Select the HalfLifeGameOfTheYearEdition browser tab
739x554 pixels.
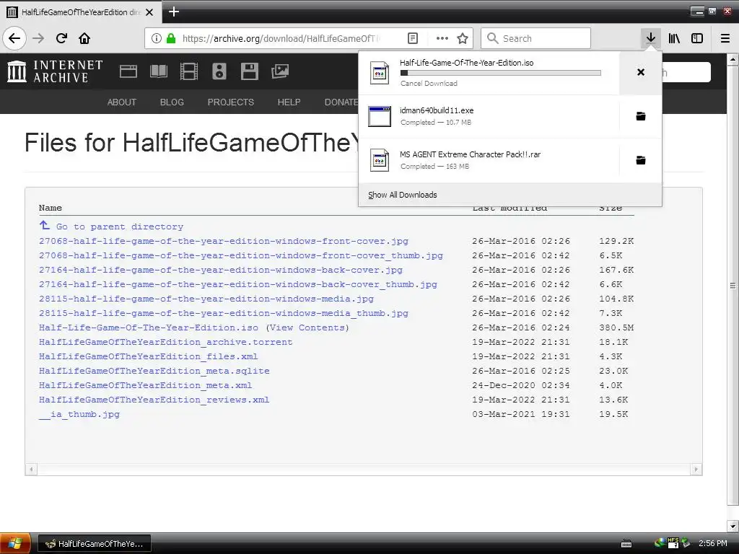click(x=81, y=12)
